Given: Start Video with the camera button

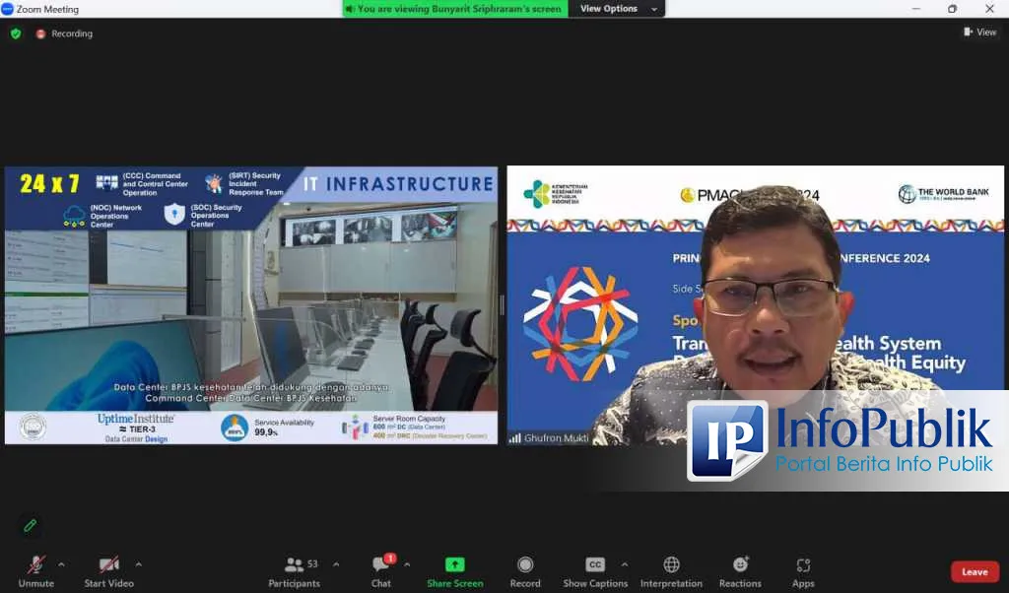Looking at the screenshot, I should [108, 571].
